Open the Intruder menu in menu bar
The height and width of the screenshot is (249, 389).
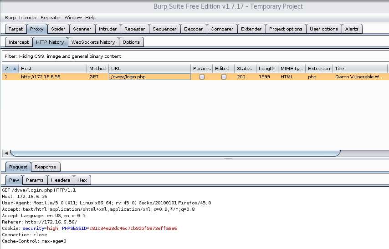tap(28, 18)
